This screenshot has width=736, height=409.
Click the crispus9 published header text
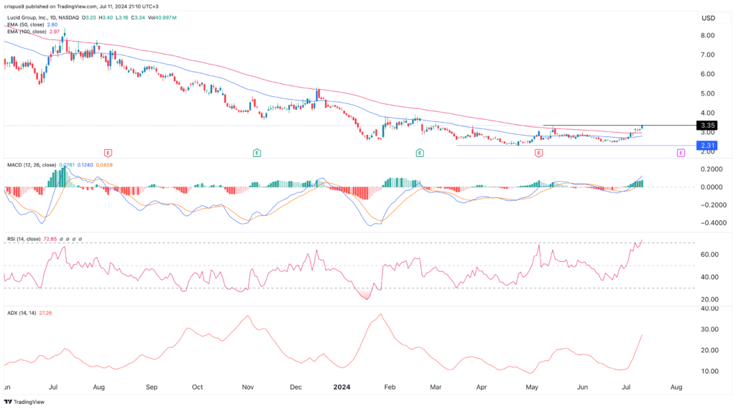coord(81,6)
